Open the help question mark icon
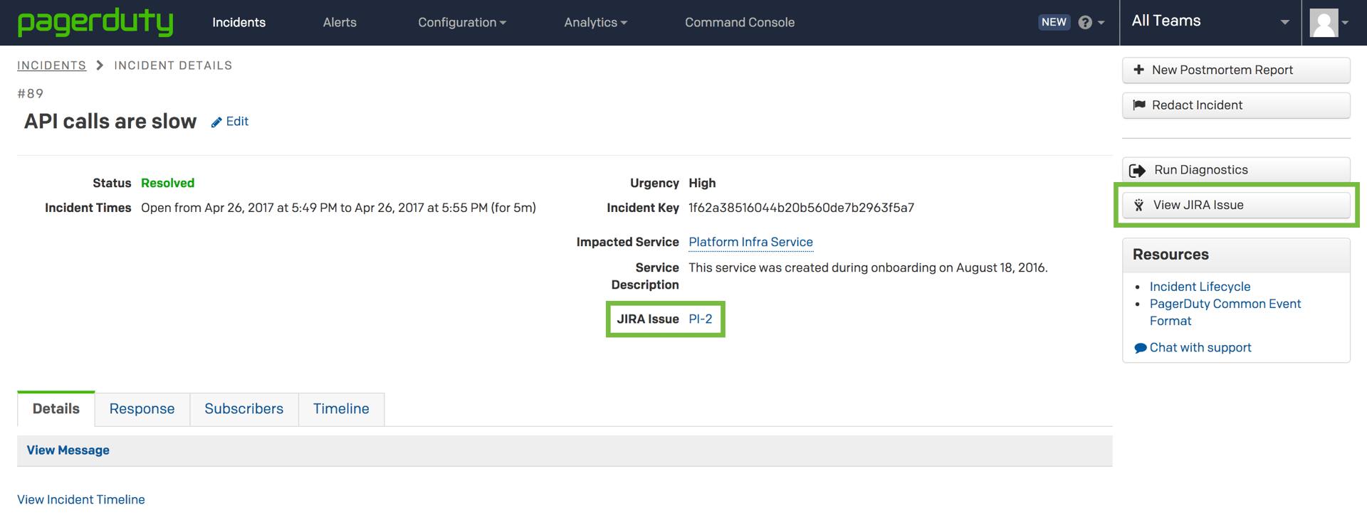 (x=1085, y=22)
